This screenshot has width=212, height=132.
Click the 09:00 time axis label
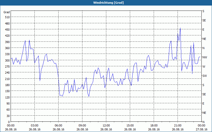click(x=82, y=126)
